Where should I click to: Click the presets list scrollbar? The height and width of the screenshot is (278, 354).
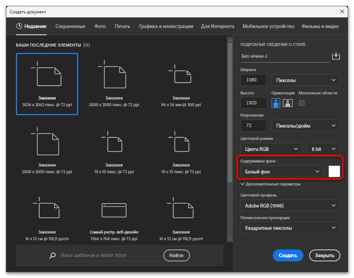230,113
